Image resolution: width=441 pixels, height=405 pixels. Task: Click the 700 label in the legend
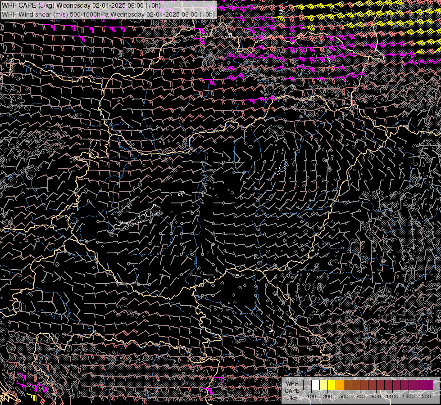[x=360, y=396]
